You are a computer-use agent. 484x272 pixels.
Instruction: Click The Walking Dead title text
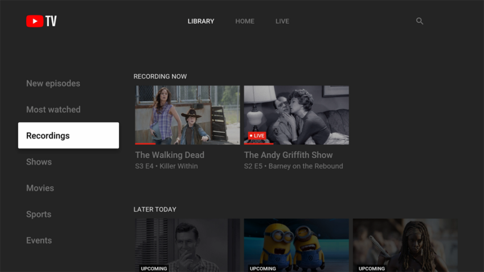(x=170, y=155)
